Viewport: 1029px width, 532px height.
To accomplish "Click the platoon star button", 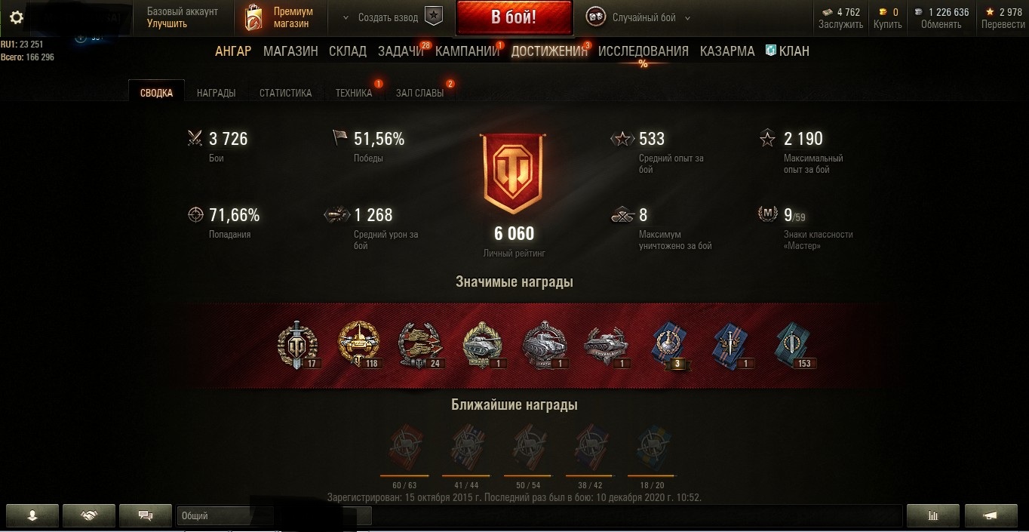I will click(x=433, y=17).
